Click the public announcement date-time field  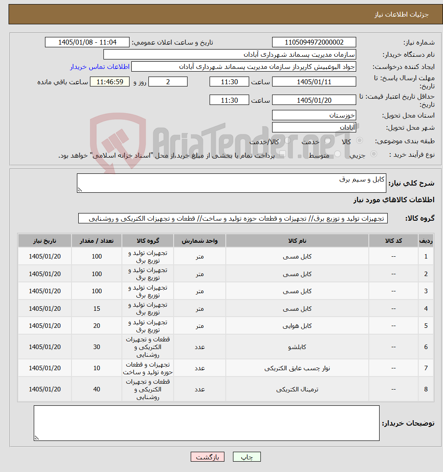point(87,42)
